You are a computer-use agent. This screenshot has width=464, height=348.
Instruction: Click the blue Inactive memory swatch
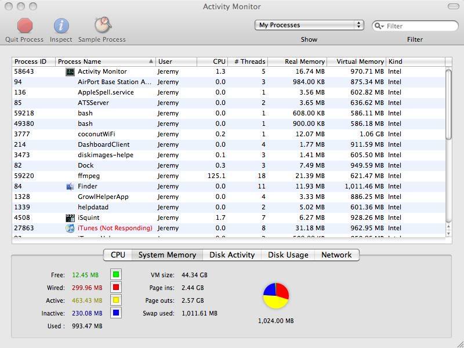pos(116,313)
